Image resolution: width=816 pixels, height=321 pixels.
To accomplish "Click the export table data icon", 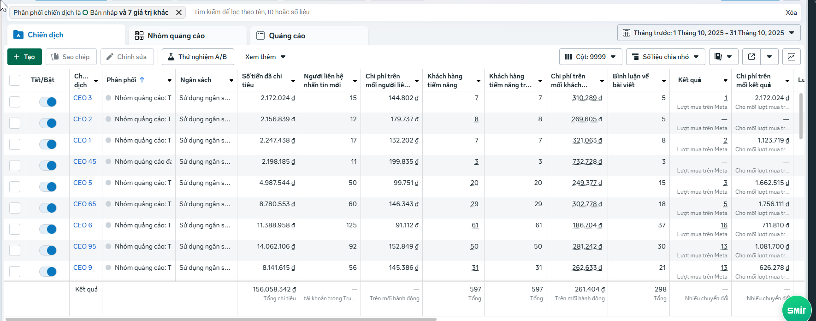I will [751, 57].
